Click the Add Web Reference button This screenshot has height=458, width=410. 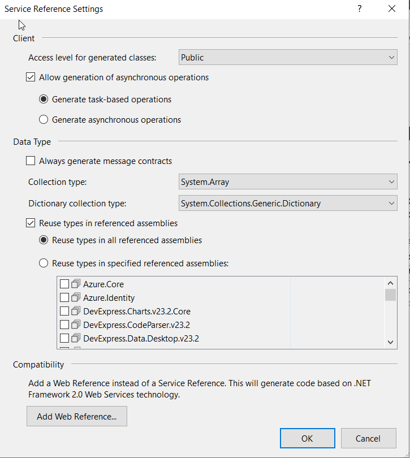pos(77,417)
